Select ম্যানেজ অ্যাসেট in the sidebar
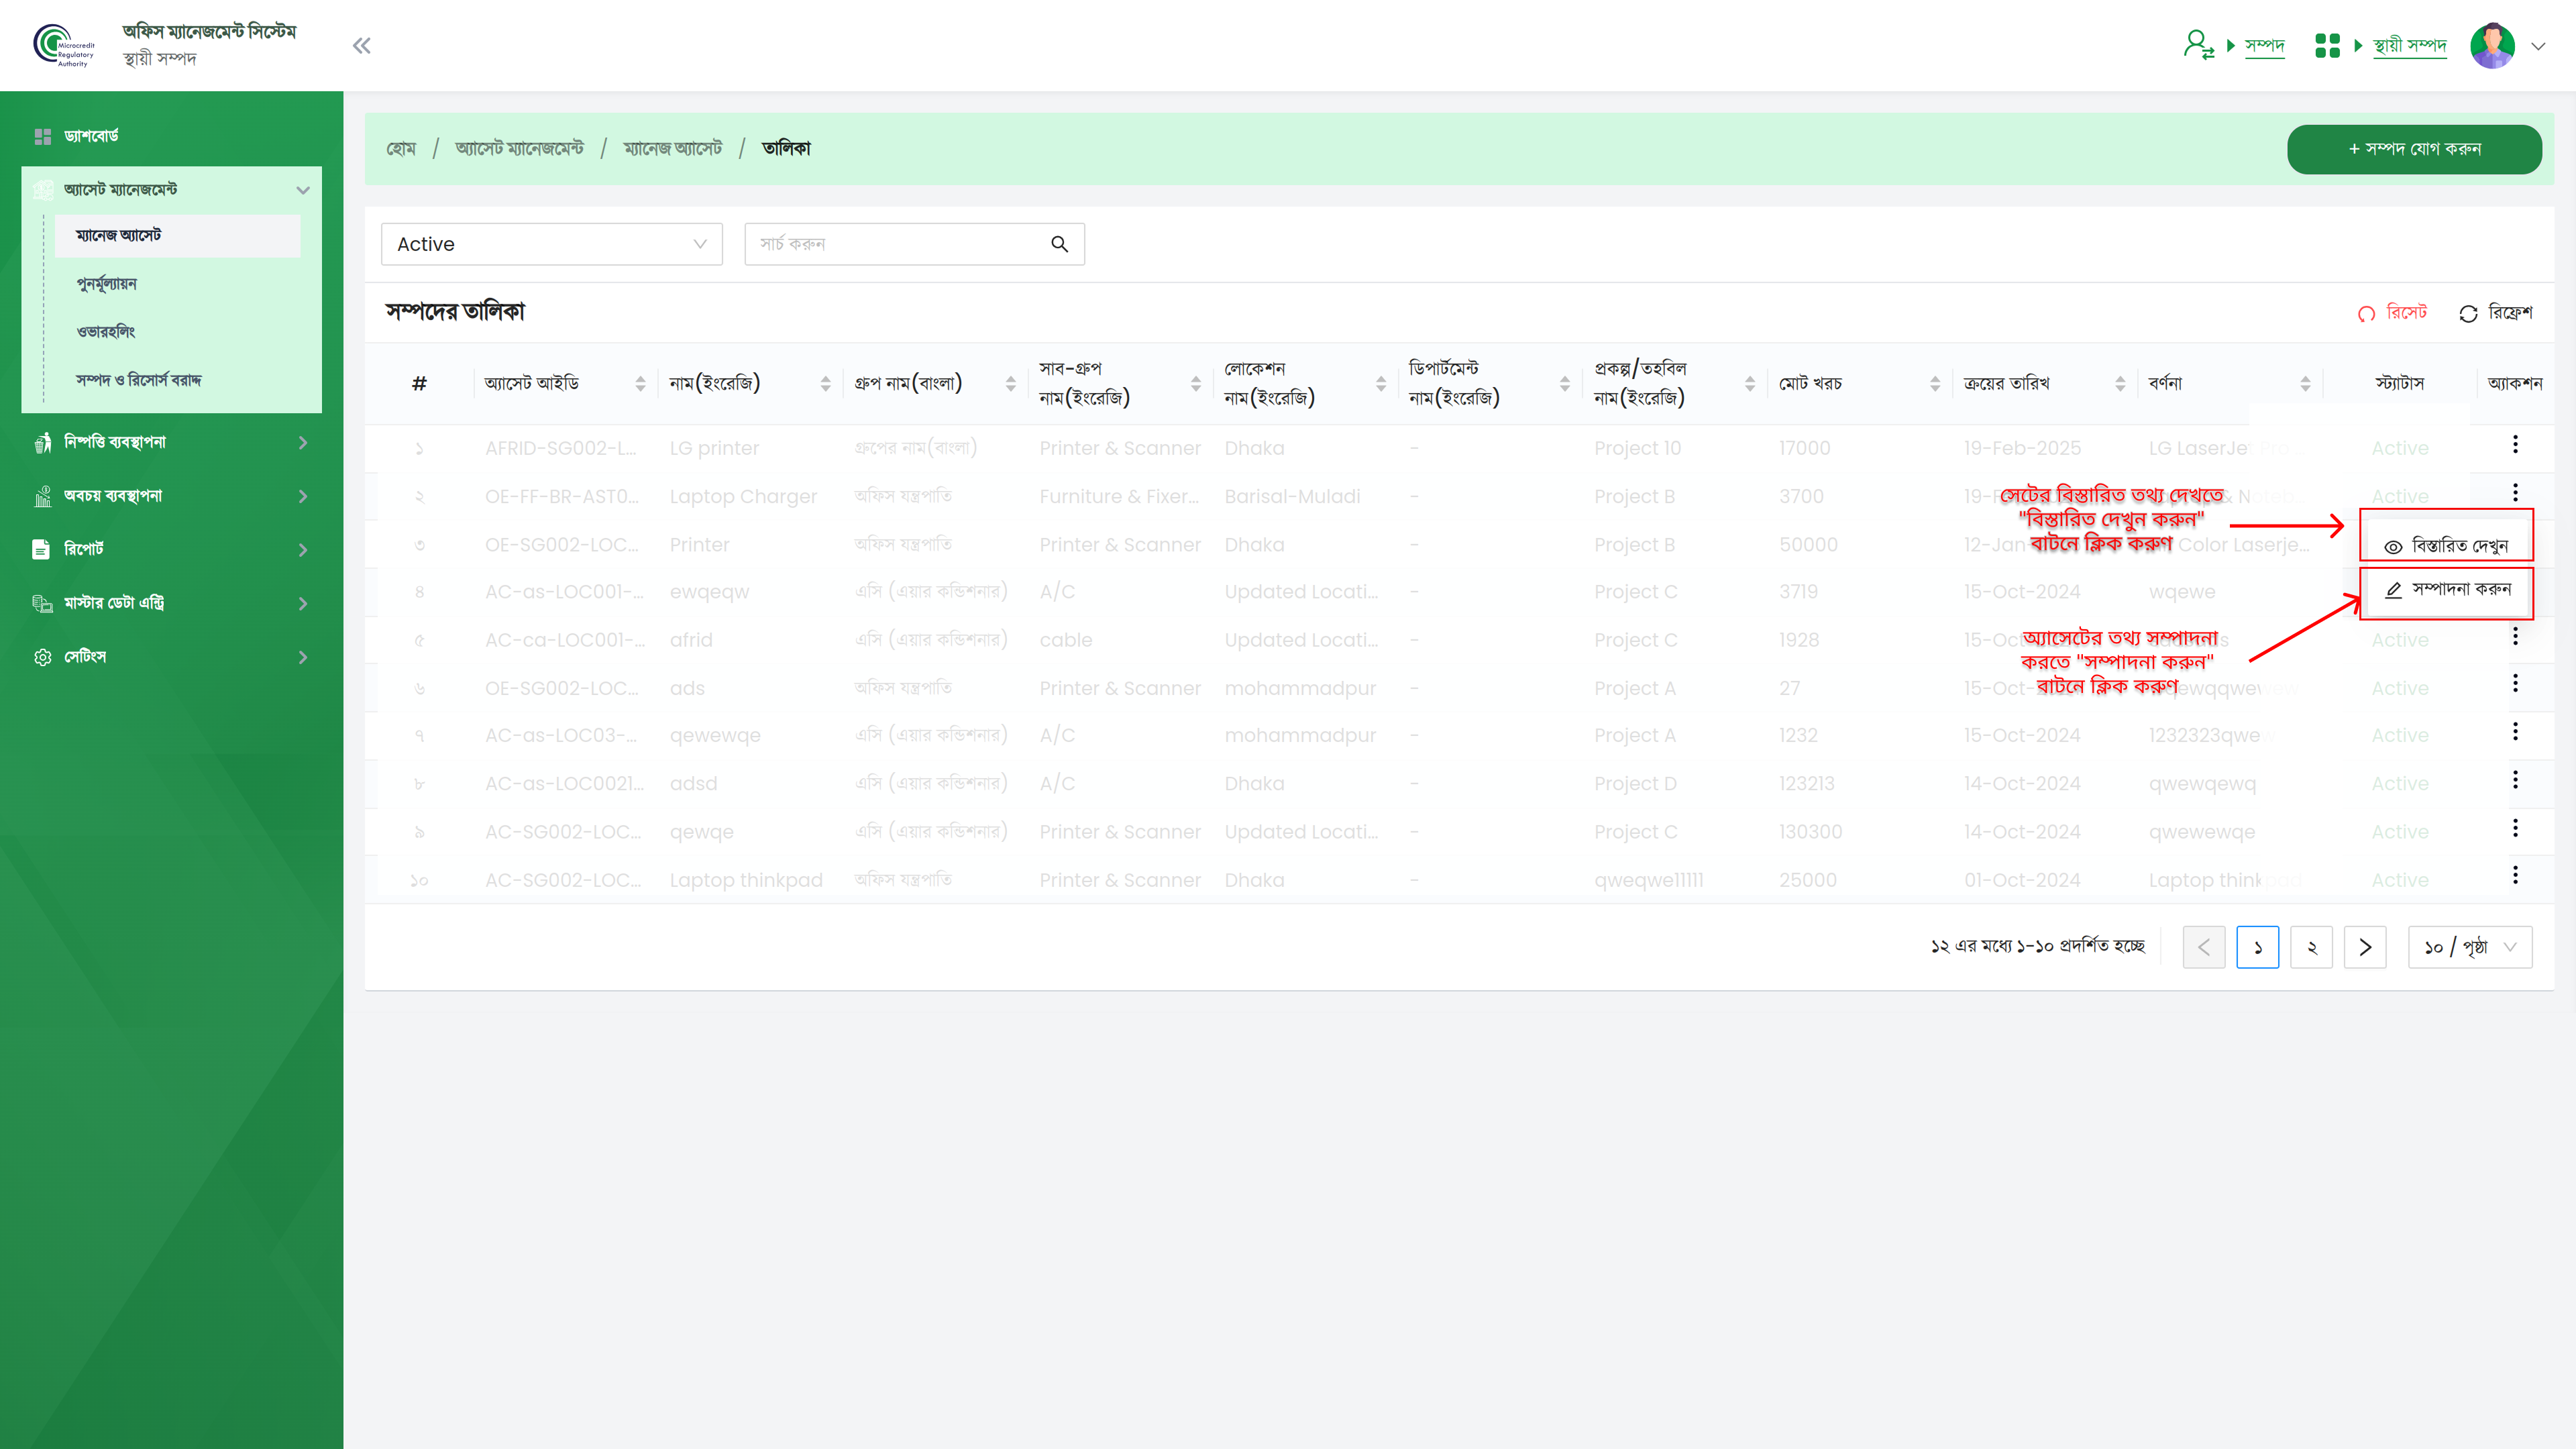Image resolution: width=2576 pixels, height=1449 pixels. point(178,236)
